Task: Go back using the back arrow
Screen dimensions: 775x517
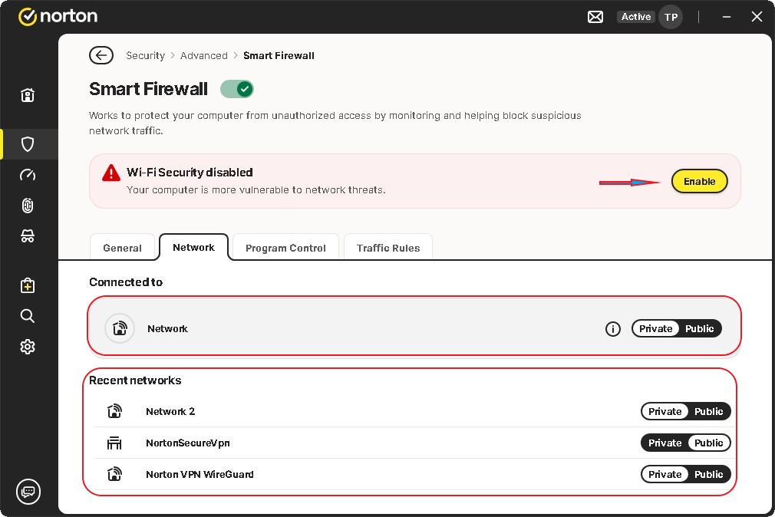Action: pos(101,55)
